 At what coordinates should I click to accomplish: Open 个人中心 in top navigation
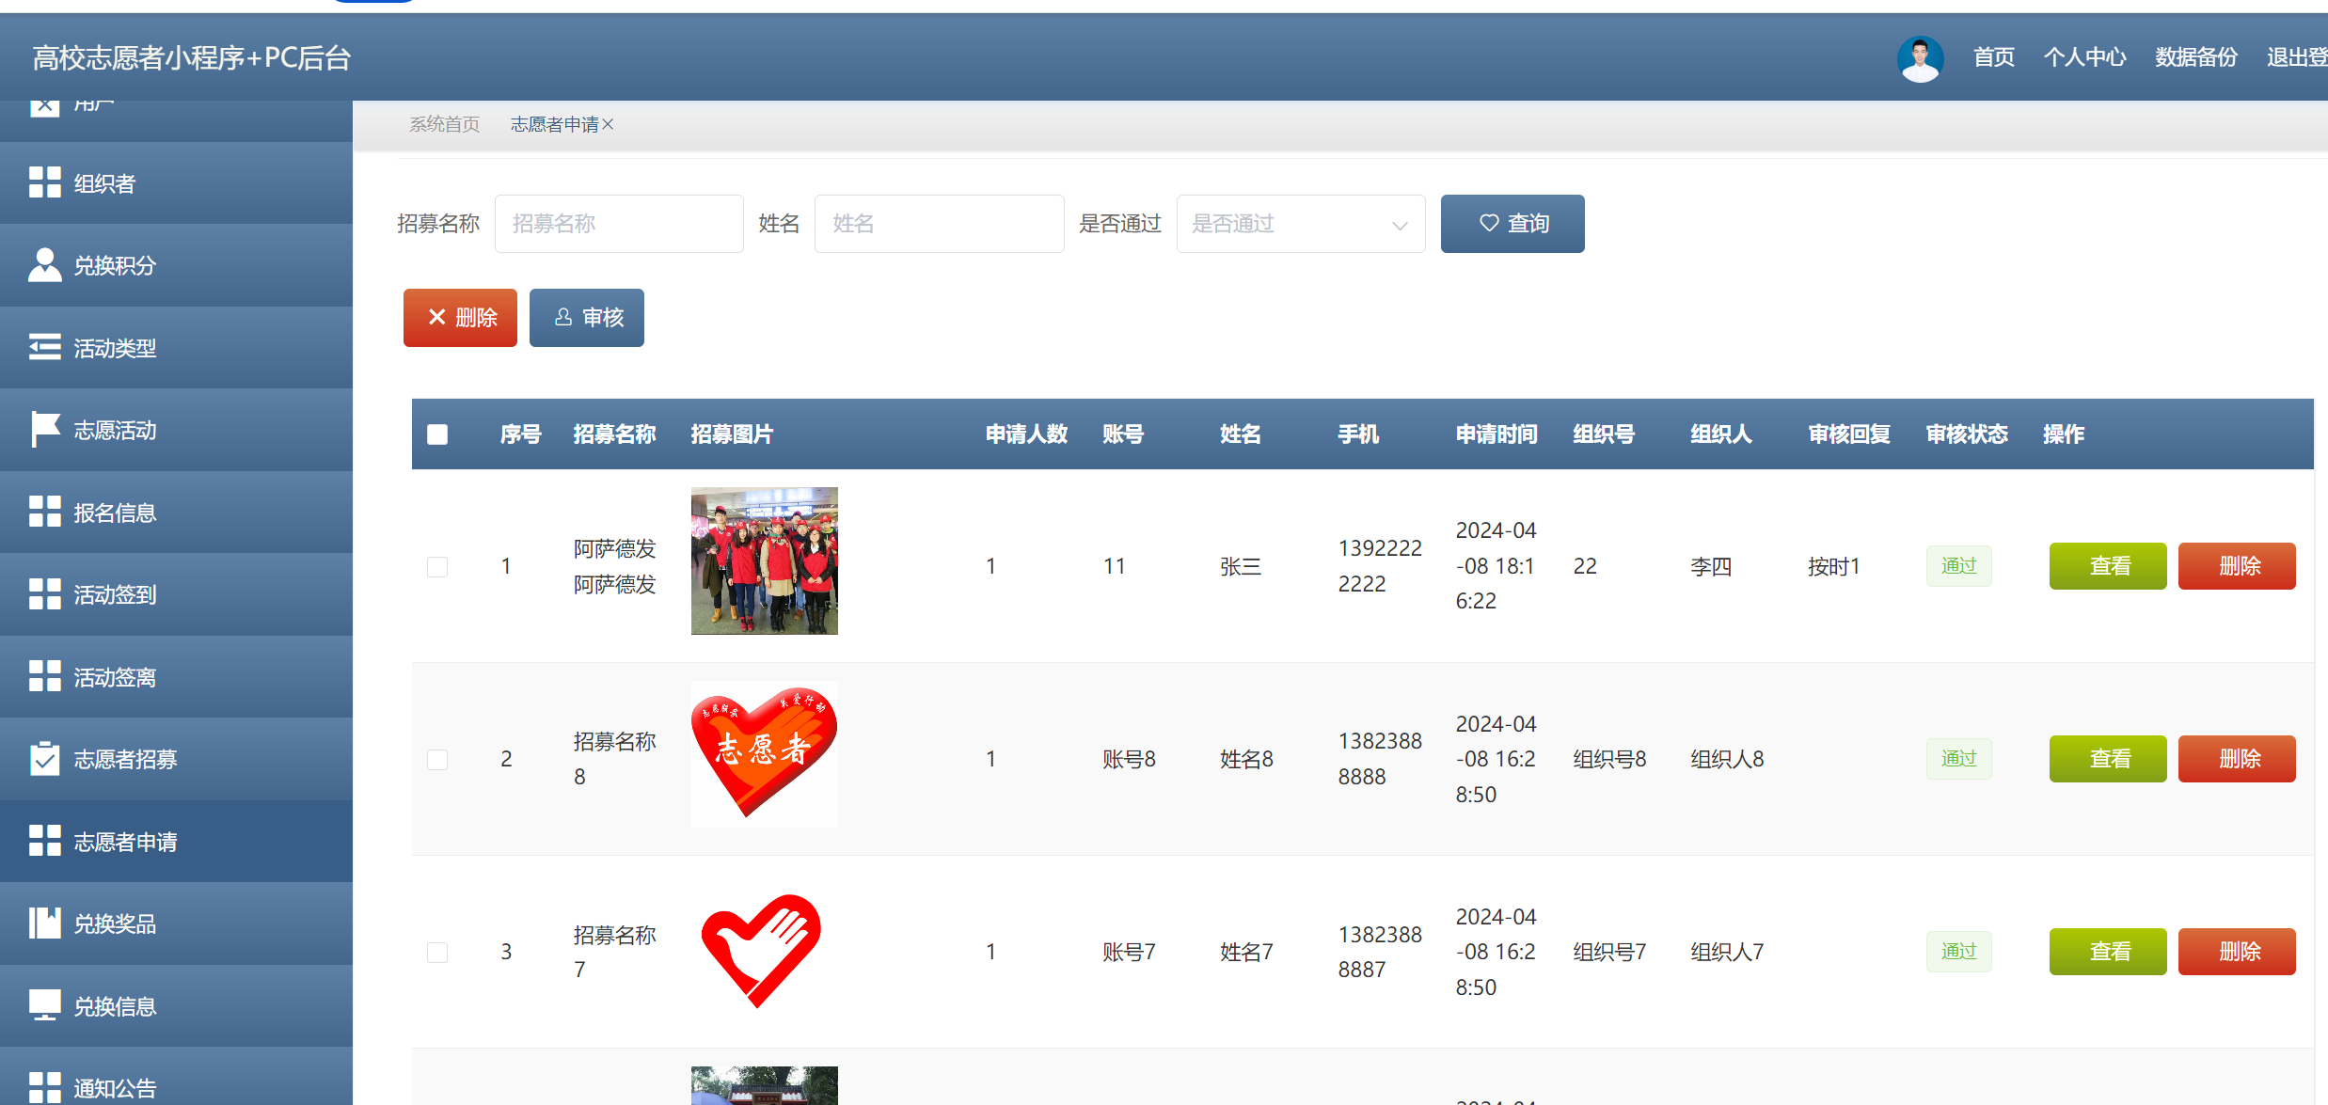[2084, 57]
